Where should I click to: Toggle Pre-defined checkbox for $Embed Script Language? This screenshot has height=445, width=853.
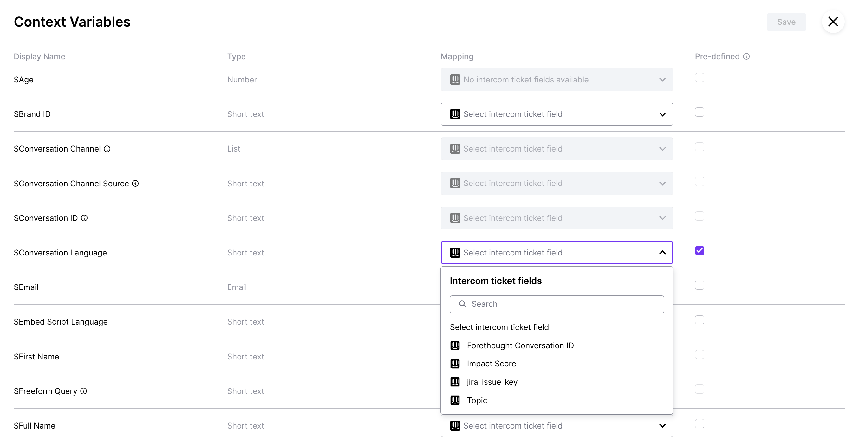[x=699, y=320]
